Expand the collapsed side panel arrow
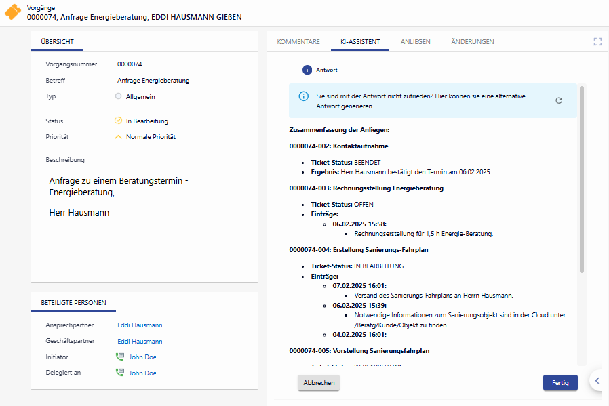This screenshot has height=406, width=609. pos(597,381)
